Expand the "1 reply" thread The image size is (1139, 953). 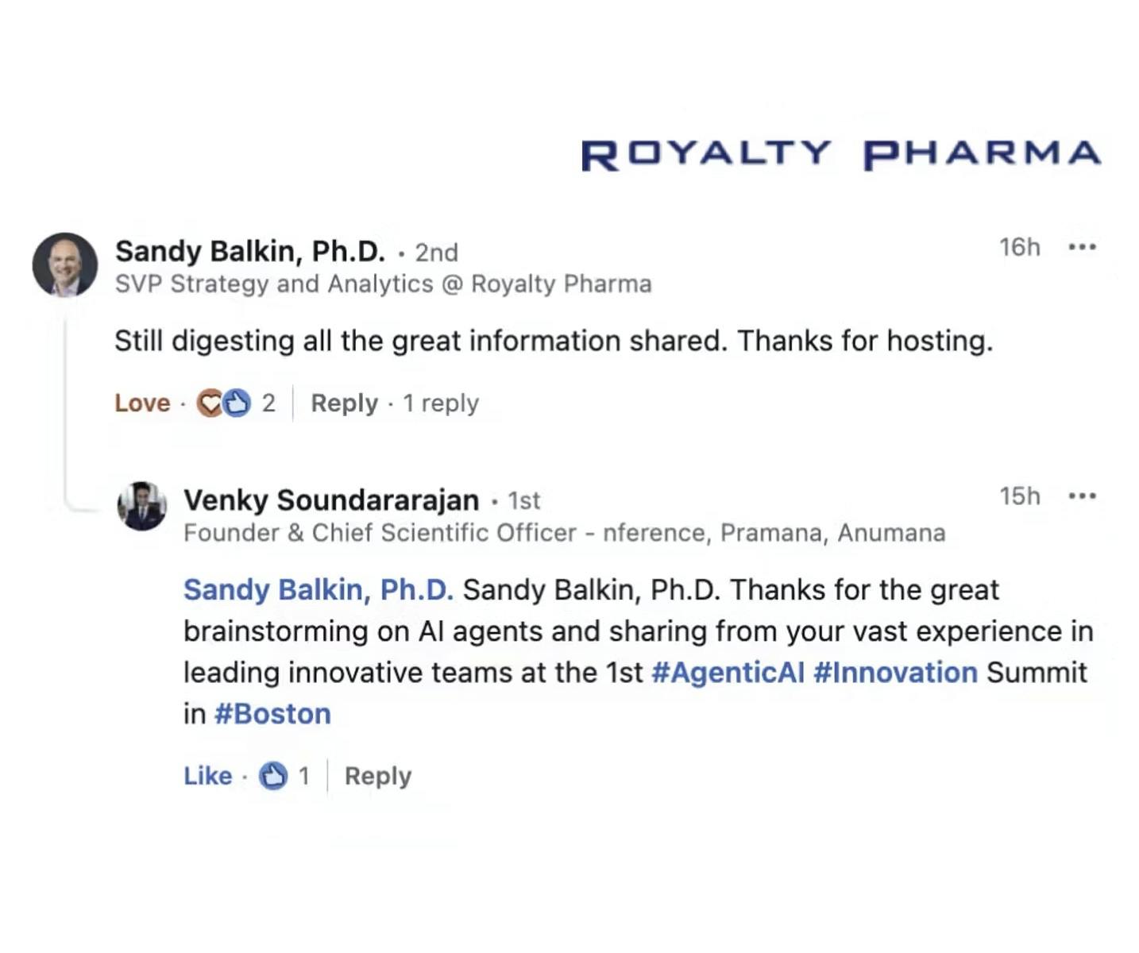pyautogui.click(x=441, y=403)
